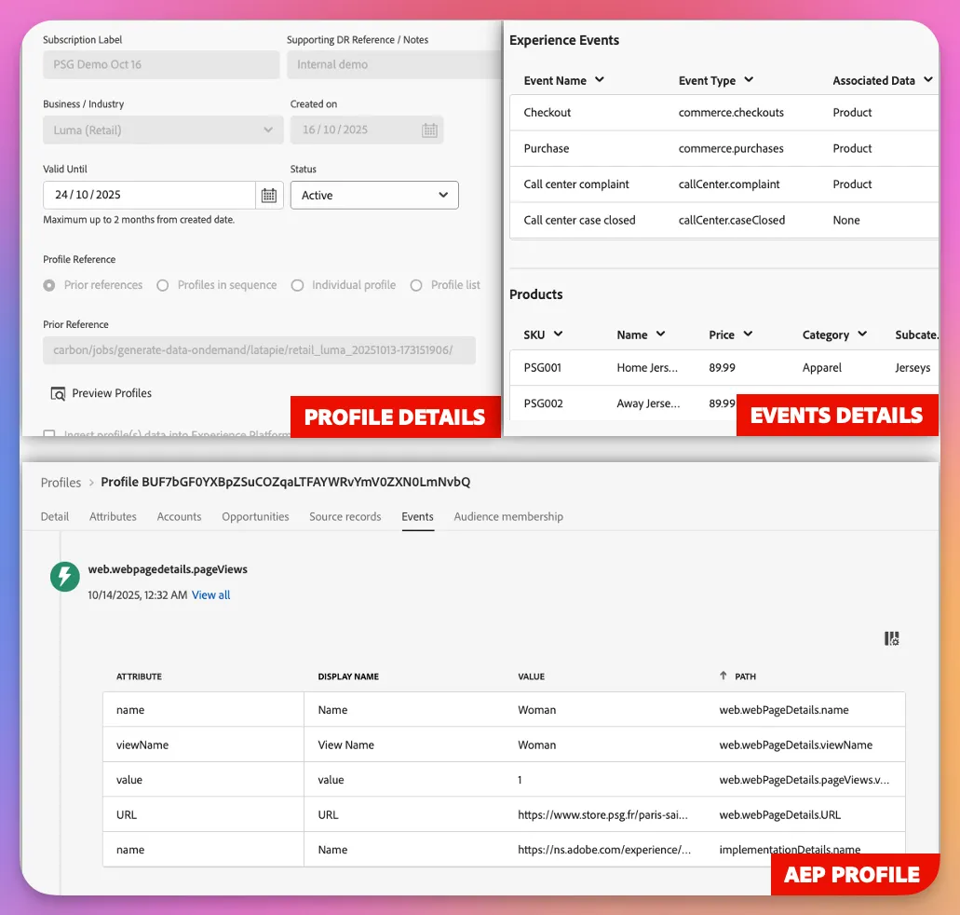Expand the Business / Industry dropdown
The image size is (960, 915).
point(163,130)
